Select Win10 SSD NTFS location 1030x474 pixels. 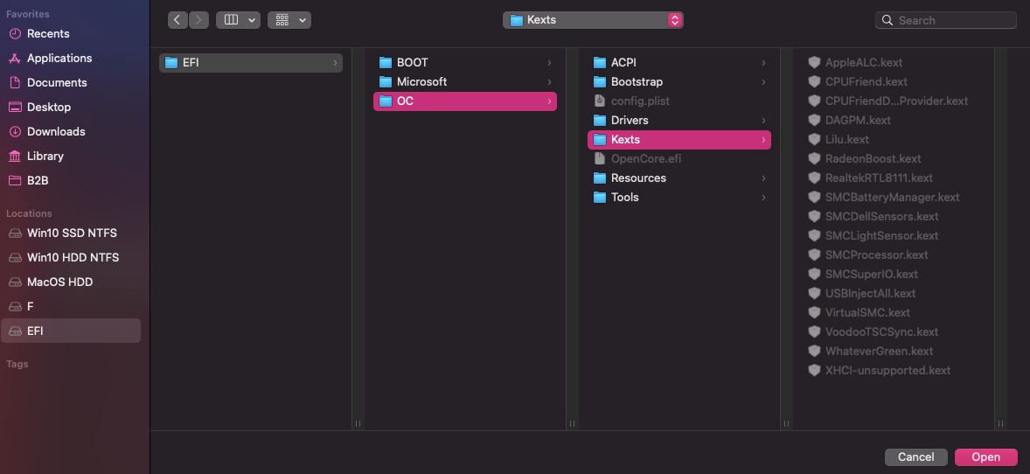(71, 233)
